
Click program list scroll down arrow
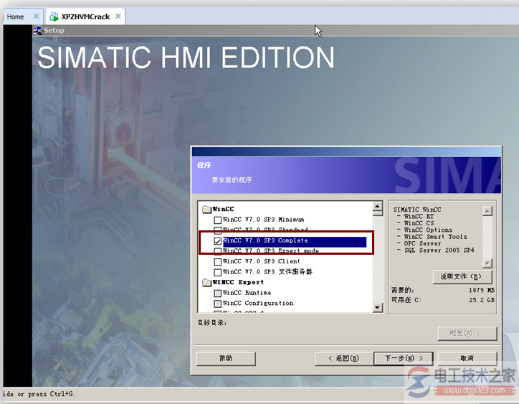[x=377, y=308]
